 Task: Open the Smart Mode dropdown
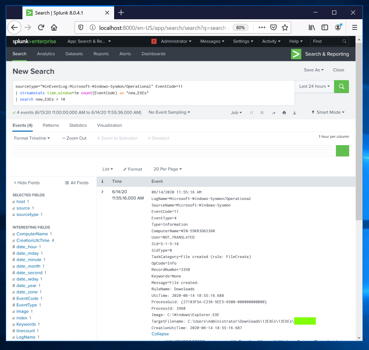(328, 112)
